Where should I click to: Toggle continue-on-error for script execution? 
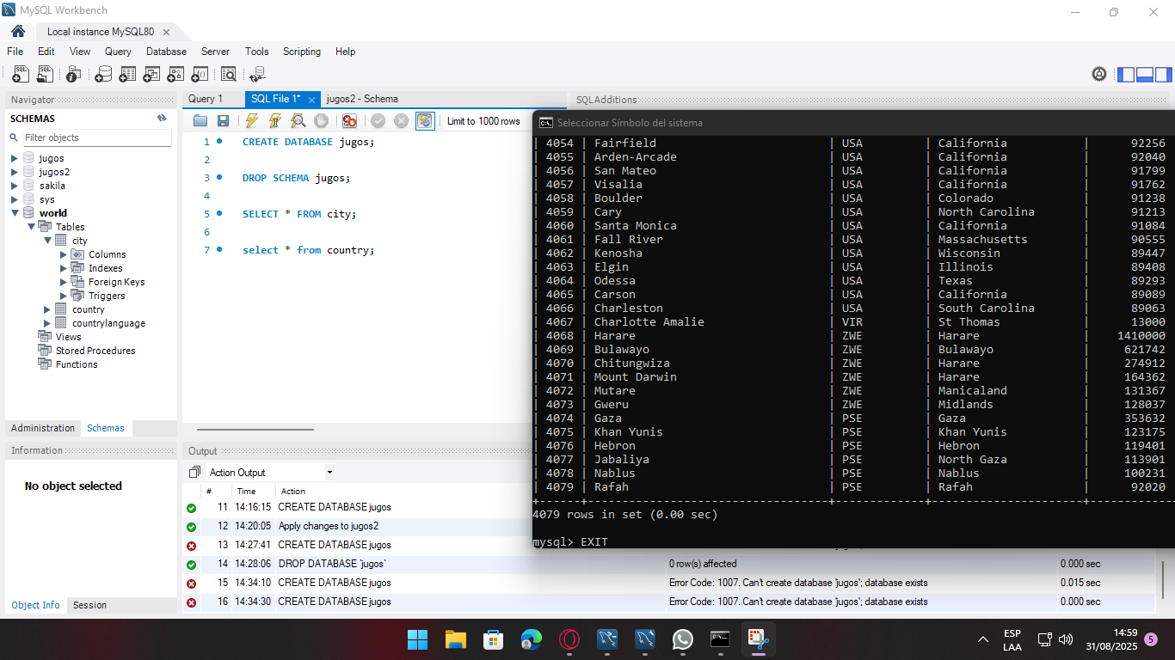[x=349, y=121]
